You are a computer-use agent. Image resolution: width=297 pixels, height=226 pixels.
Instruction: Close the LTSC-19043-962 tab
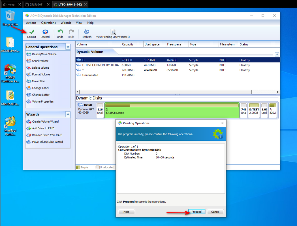tap(86, 4)
